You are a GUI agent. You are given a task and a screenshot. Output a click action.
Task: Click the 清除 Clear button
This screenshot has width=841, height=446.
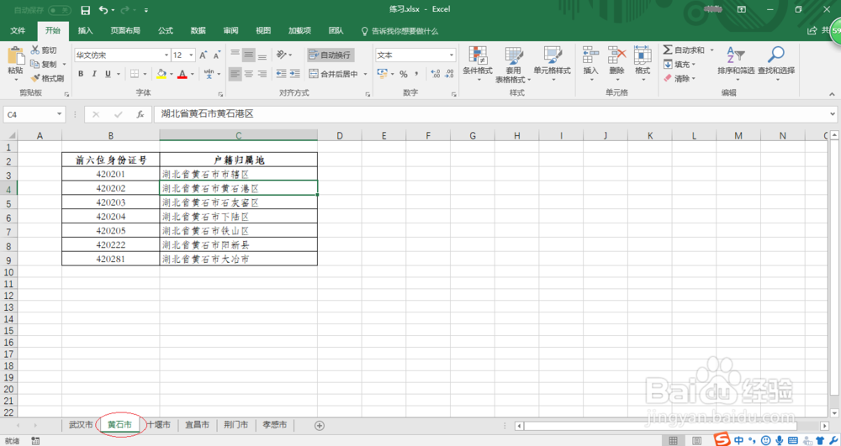pyautogui.click(x=679, y=78)
